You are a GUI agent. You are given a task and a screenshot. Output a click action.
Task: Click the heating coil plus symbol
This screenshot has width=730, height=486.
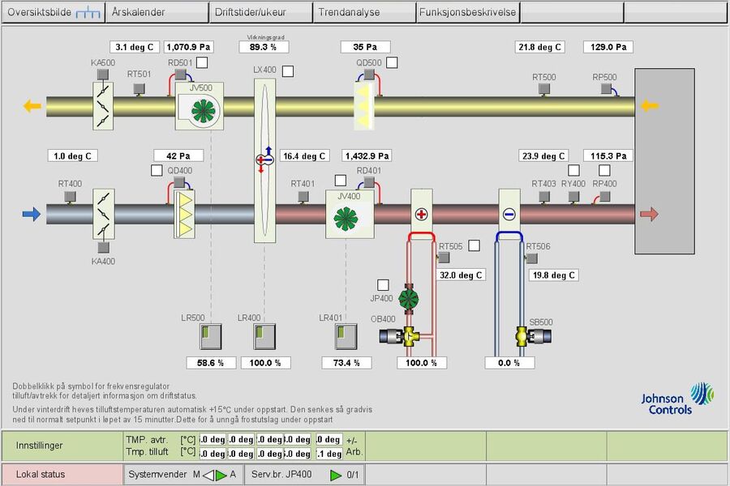[422, 215]
